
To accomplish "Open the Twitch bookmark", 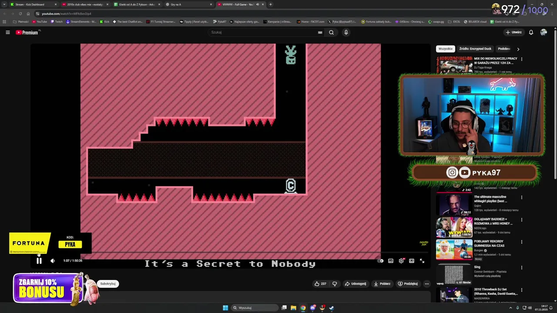I will point(57,21).
